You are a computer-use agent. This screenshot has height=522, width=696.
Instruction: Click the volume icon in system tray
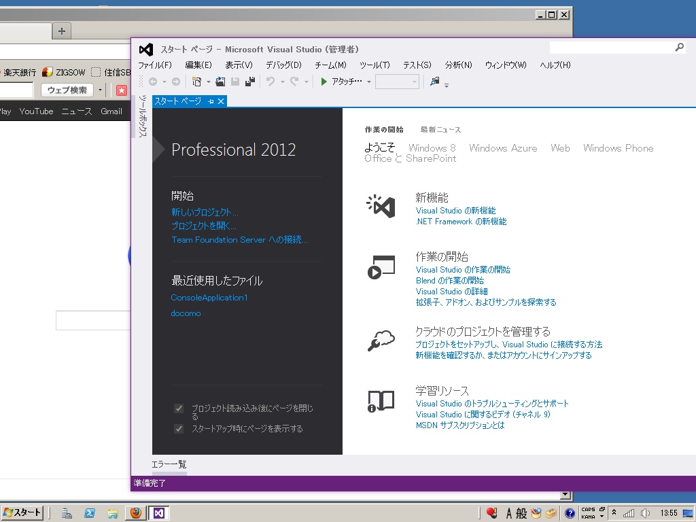[645, 513]
